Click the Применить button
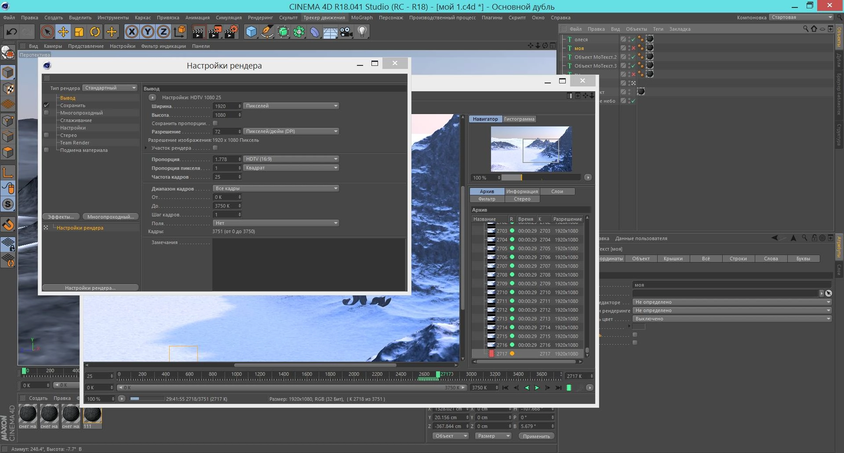The image size is (844, 453). point(536,436)
